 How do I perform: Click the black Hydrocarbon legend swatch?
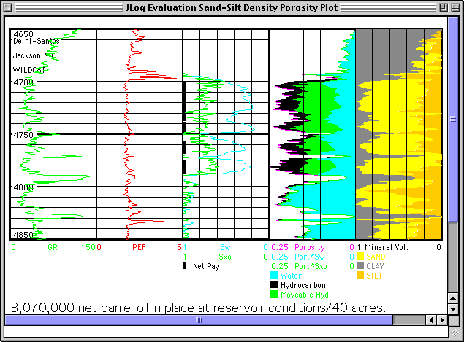point(274,285)
